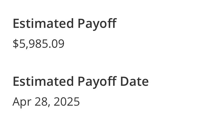Select the $5,985.09 payoff amount
Image resolution: width=199 pixels, height=120 pixels.
[38, 44]
